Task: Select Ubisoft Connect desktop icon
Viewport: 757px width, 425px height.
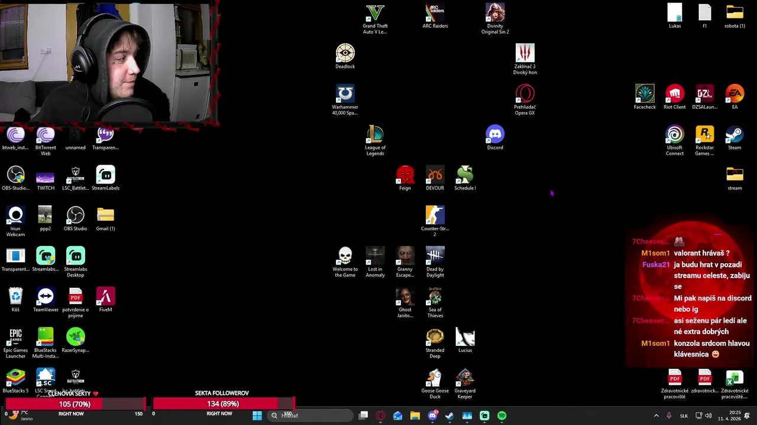Action: 675,140
